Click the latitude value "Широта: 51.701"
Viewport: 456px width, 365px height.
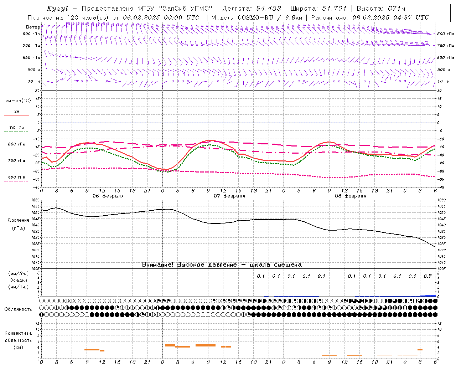(318, 9)
